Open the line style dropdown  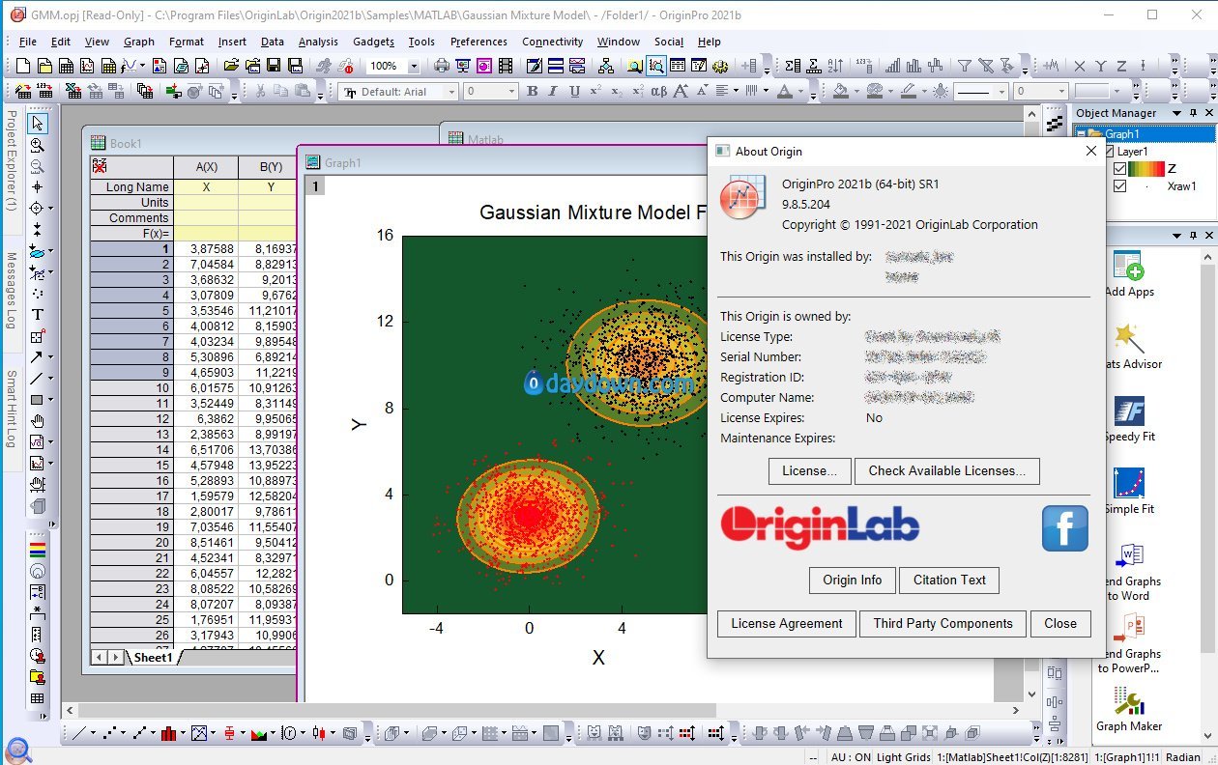coord(1000,92)
